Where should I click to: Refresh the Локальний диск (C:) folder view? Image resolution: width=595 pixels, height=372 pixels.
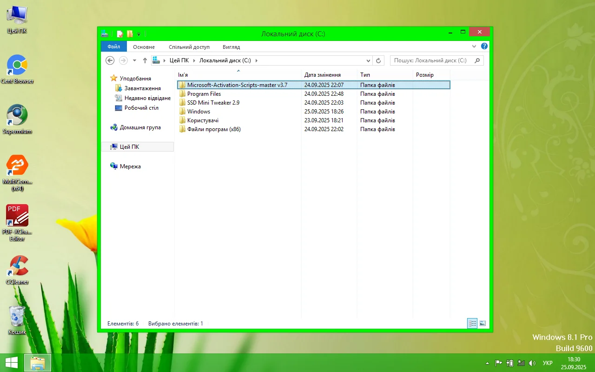coord(378,60)
